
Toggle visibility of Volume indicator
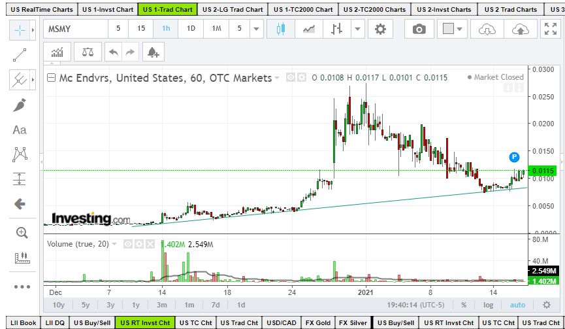point(128,244)
